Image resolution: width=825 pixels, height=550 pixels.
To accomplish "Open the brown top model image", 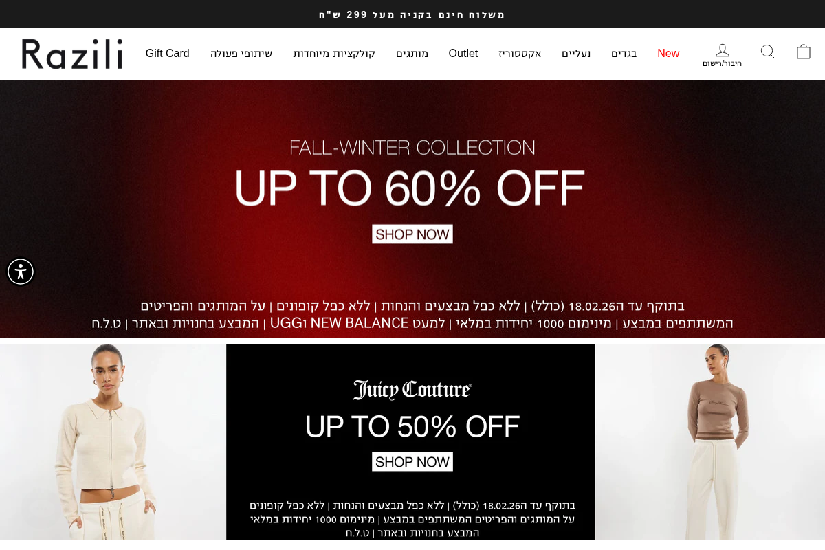I will click(709, 443).
